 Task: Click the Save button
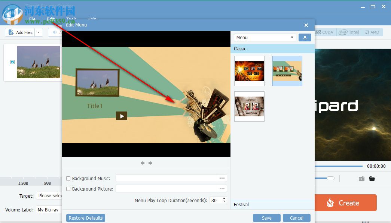(266, 218)
